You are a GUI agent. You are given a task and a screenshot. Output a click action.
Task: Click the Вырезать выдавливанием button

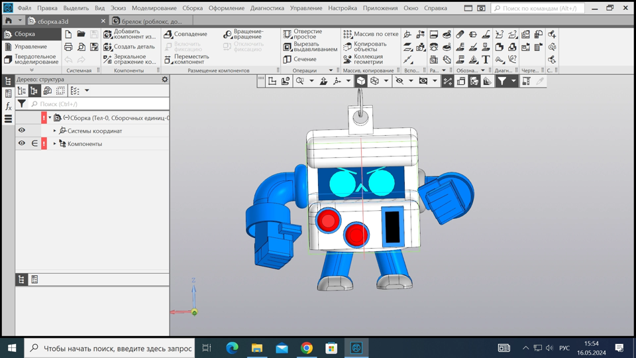click(x=310, y=46)
